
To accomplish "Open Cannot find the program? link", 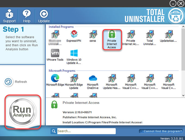I will click(x=161, y=131).
